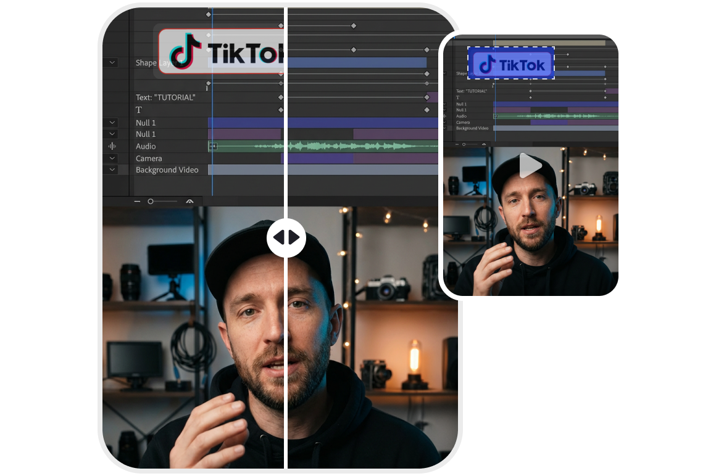This screenshot has width=716, height=476.
Task: Click the dashed TikTok selection box in small preview
Action: [511, 63]
